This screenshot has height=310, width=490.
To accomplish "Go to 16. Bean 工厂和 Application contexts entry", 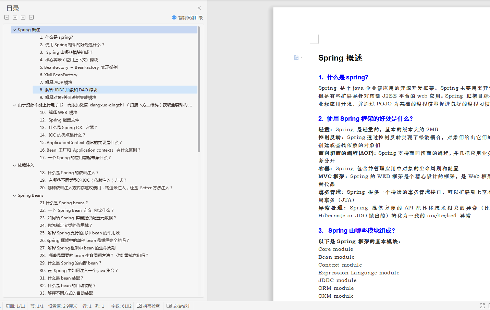I will tap(90, 150).
